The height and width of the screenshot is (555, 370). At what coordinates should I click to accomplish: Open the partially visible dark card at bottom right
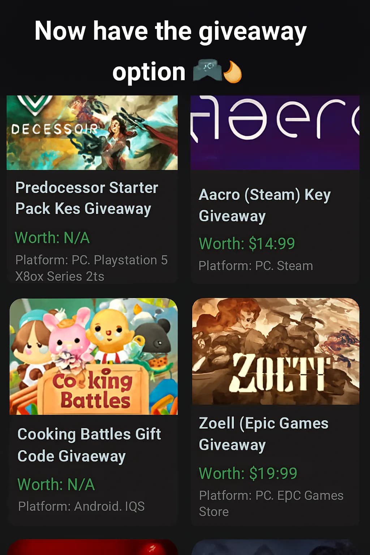(x=275, y=547)
